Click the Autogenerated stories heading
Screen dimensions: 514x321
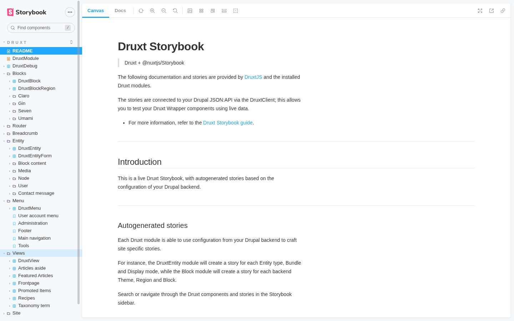click(153, 225)
